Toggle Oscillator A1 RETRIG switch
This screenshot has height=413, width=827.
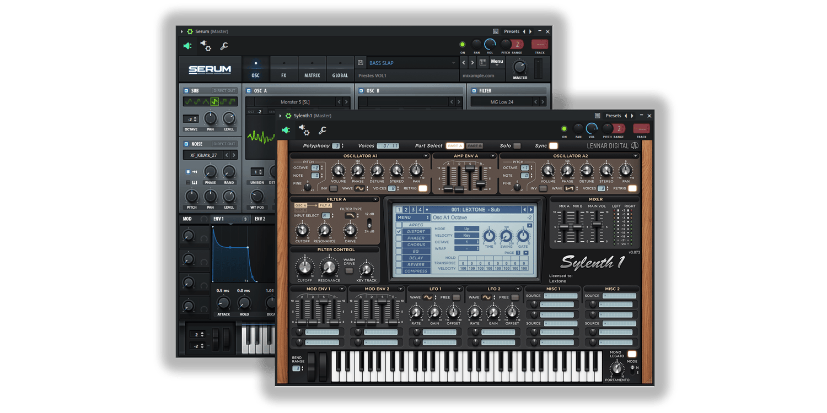423,188
